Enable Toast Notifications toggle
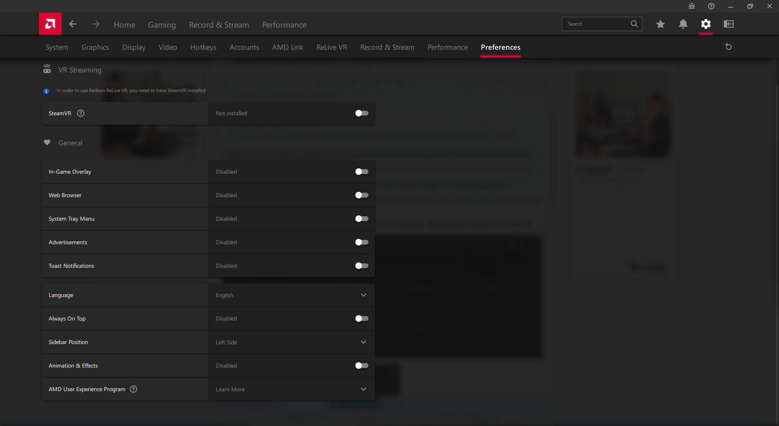Screen dimensions: 779x426 (x=362, y=266)
